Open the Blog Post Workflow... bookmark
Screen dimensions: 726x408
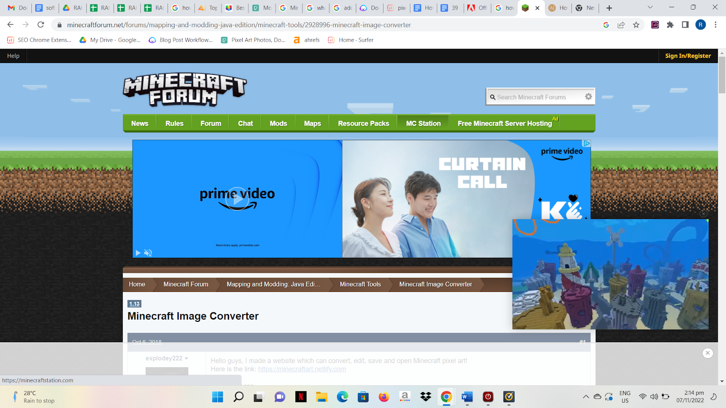click(x=181, y=40)
